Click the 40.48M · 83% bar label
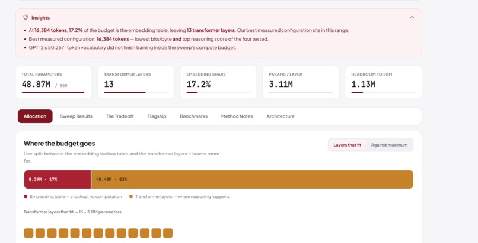The width and height of the screenshot is (478, 243). pos(111,180)
